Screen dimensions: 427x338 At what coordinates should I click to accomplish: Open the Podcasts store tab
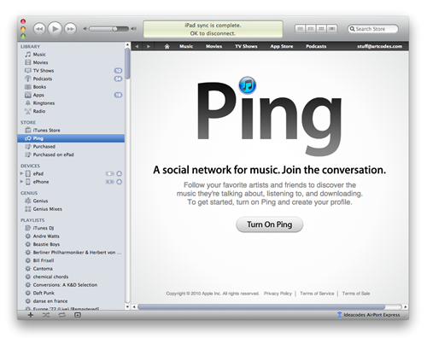[316, 46]
